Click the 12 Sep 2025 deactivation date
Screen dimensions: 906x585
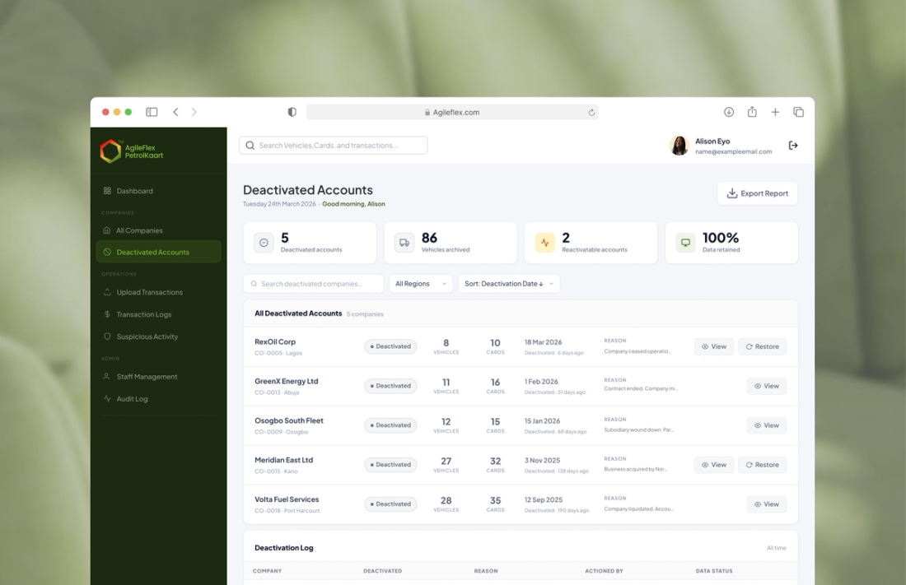pos(543,499)
